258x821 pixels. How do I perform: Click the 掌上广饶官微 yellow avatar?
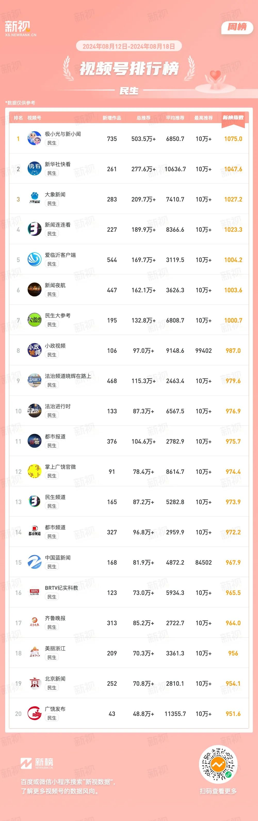pos(34,471)
